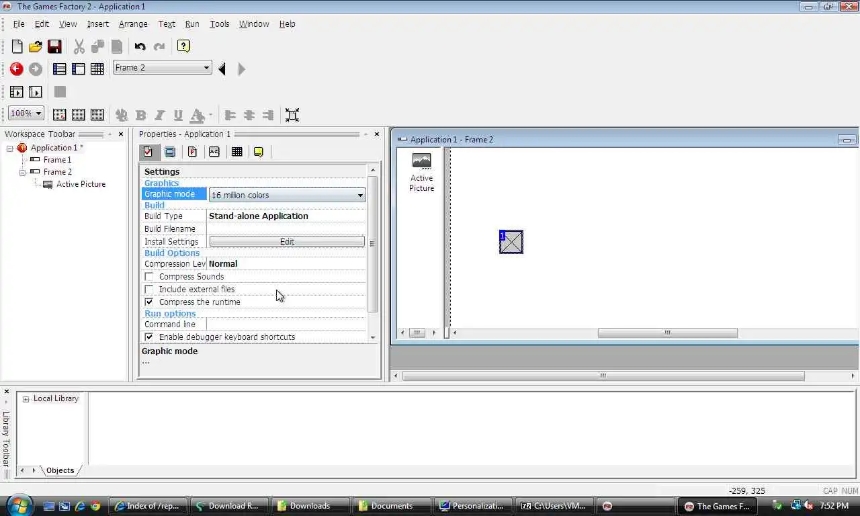Run the current frame icon

pos(36,92)
